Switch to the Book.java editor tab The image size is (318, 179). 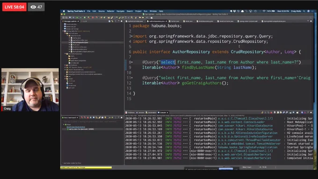tap(188, 21)
